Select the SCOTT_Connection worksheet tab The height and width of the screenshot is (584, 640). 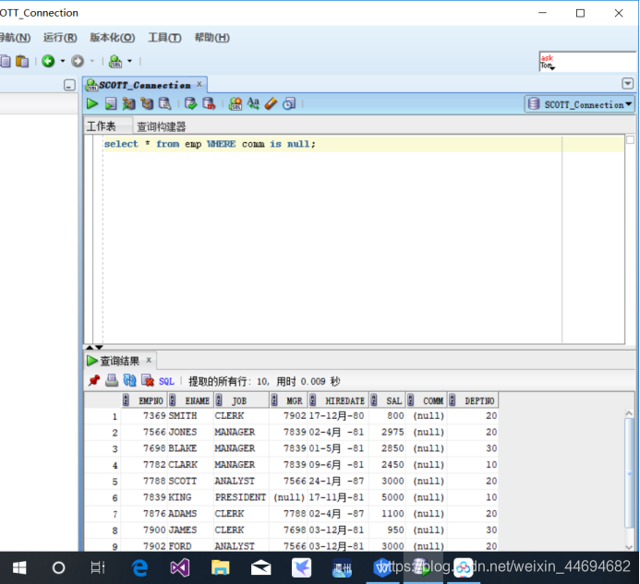144,85
